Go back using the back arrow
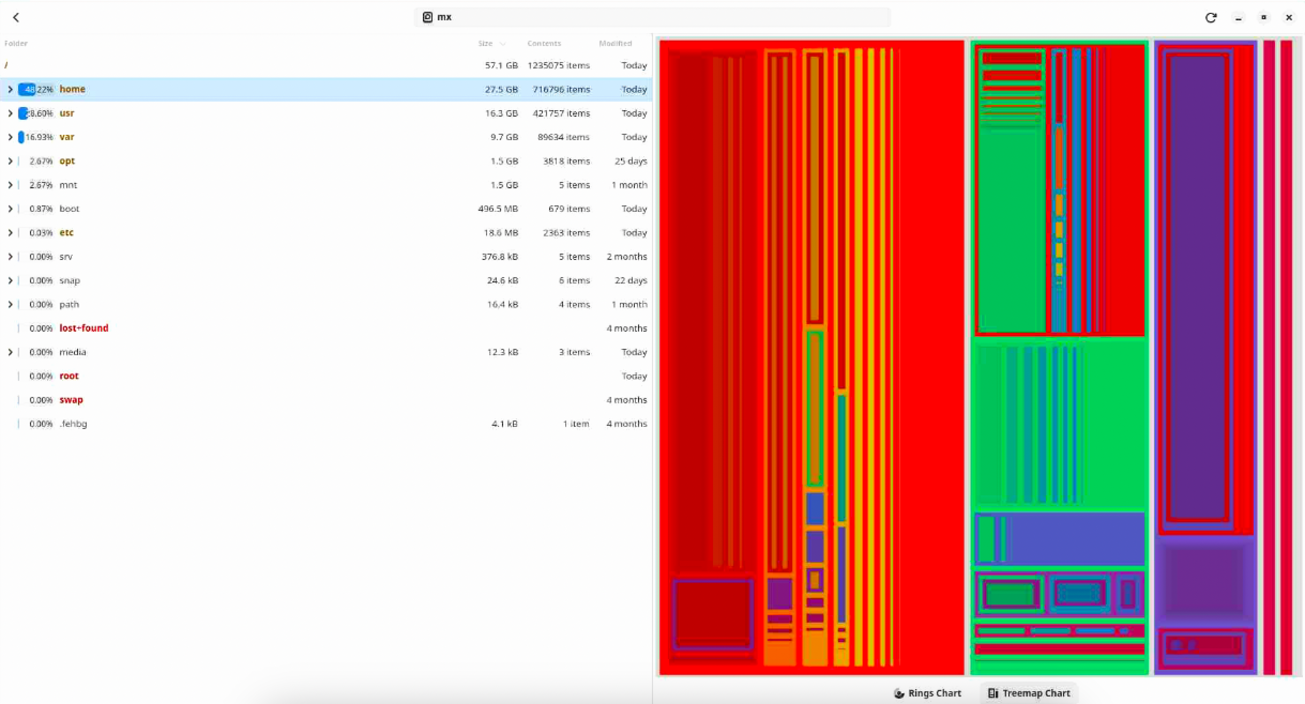The image size is (1305, 704). coord(16,18)
